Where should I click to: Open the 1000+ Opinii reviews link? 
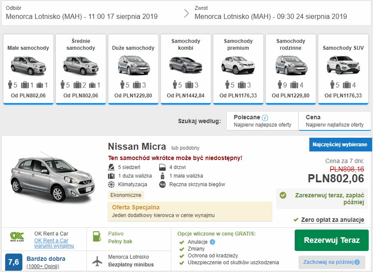pos(43,266)
